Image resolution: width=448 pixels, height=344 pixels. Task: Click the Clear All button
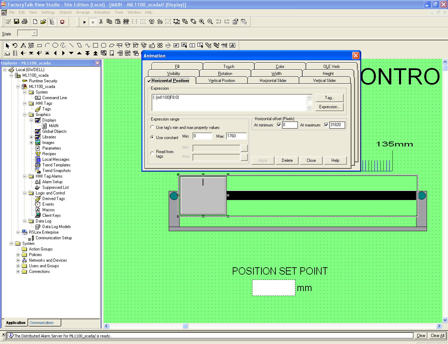click(437, 336)
